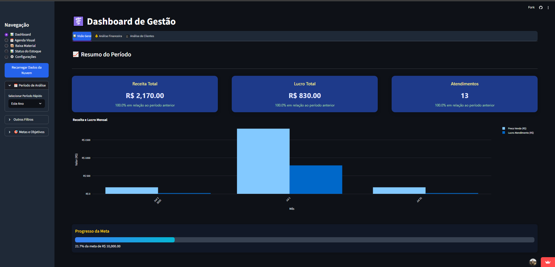This screenshot has height=267, width=555.
Task: Collapse the Período de Análise expander
Action: click(10, 85)
